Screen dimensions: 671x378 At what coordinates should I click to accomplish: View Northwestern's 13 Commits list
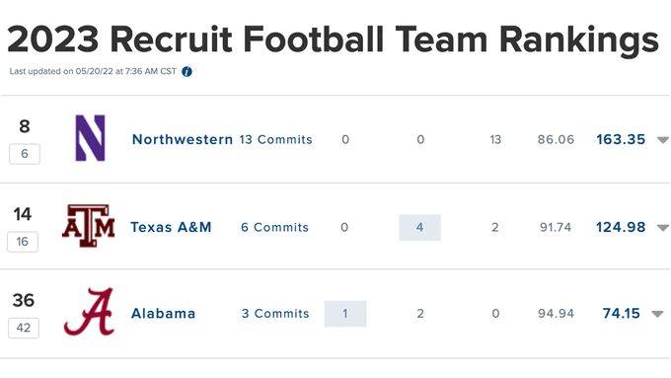276,139
